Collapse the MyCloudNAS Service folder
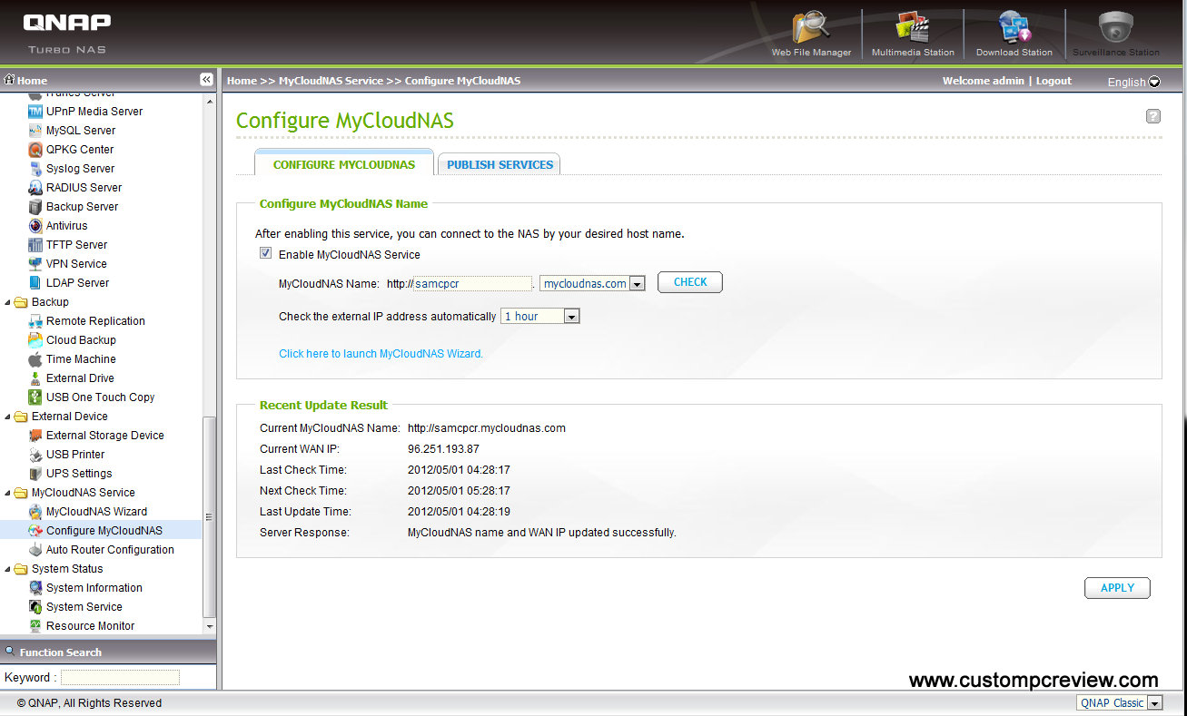Screen dimensions: 1187x716 (9, 493)
